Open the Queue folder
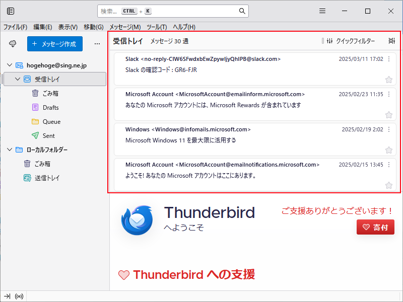 tap(54, 121)
